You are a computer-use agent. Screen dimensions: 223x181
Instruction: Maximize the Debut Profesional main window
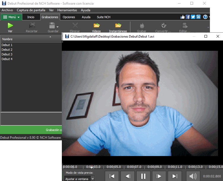[x=192, y=3]
